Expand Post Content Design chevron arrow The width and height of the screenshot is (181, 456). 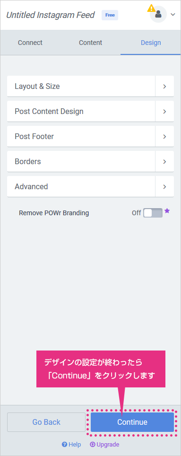pyautogui.click(x=164, y=111)
